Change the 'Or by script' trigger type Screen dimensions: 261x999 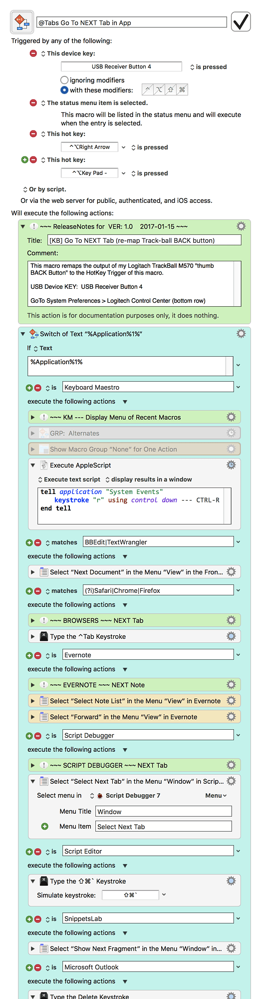point(44,189)
